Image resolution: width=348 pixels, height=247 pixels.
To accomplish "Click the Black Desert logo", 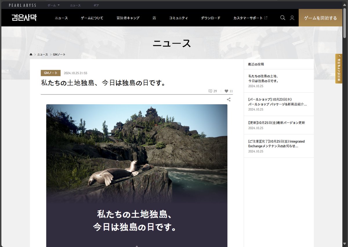I will (24, 18).
